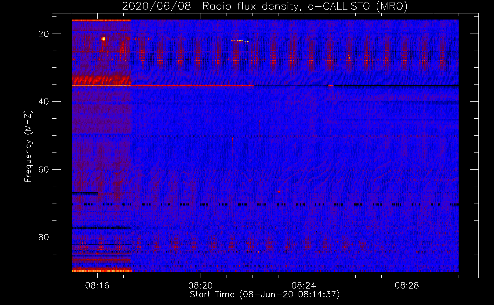The width and height of the screenshot is (494, 305).
Task: Click the 40 MHz frequency tick label
Action: coord(44,102)
